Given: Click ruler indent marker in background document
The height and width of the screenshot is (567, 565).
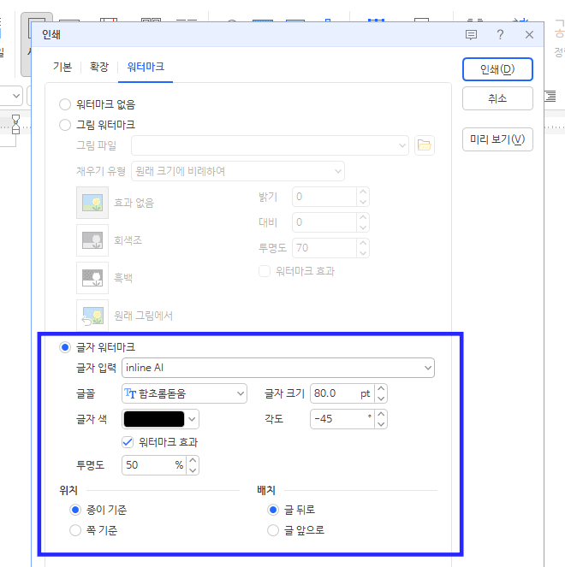Looking at the screenshot, I should pos(15,124).
